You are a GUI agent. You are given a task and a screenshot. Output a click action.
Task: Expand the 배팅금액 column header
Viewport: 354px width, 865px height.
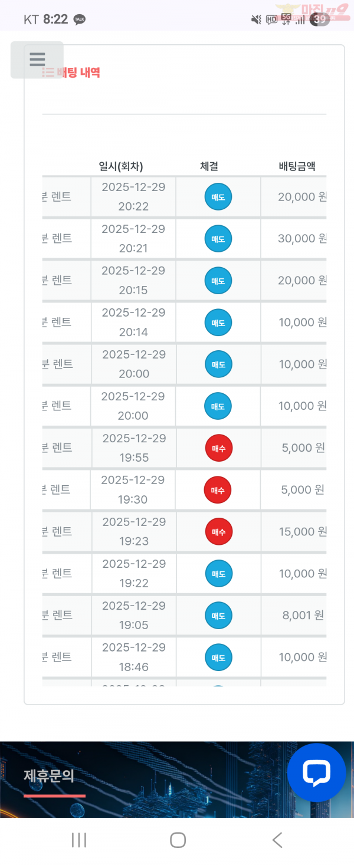295,166
